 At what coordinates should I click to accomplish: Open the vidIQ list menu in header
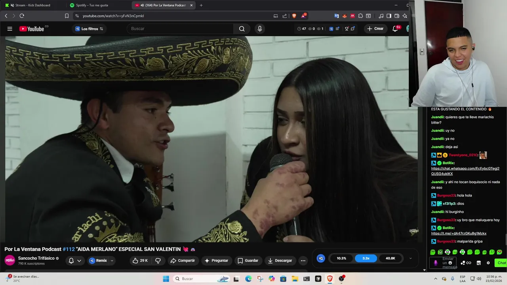[337, 28]
